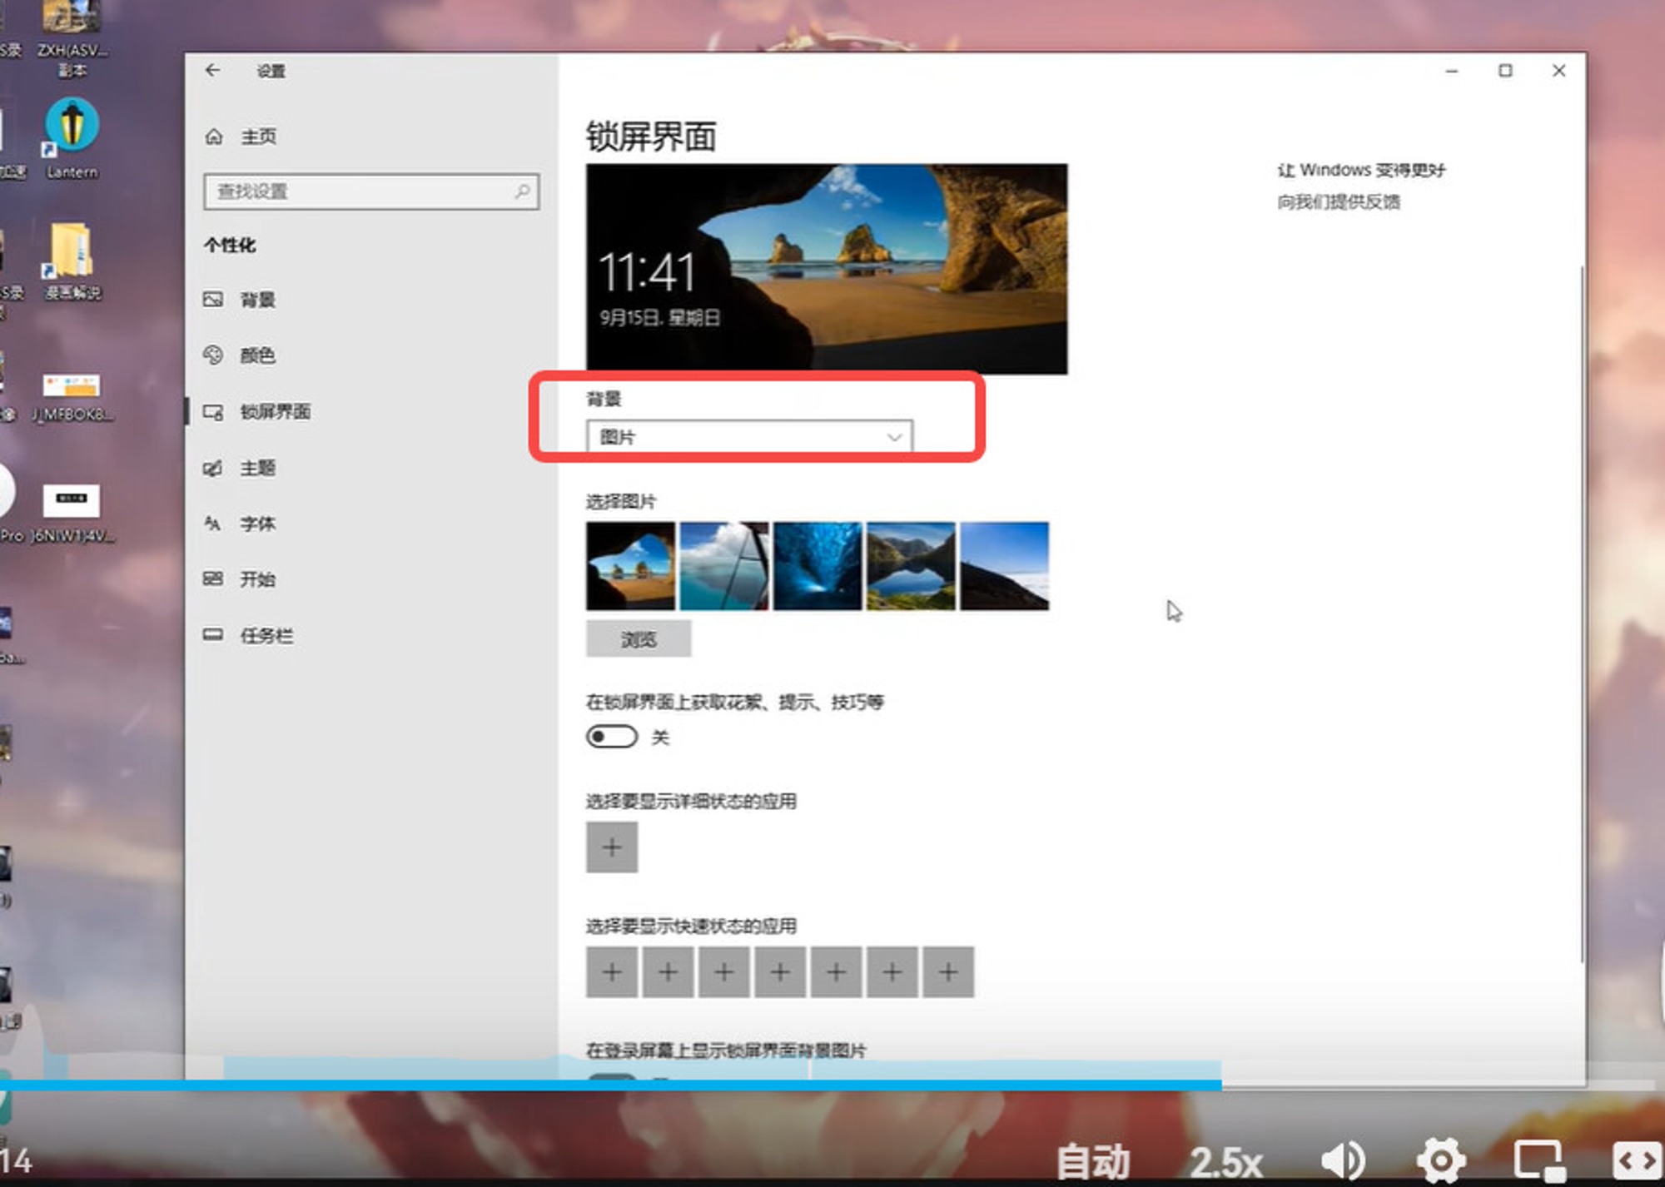Open the 主页 home icon
The width and height of the screenshot is (1665, 1187).
coord(214,137)
